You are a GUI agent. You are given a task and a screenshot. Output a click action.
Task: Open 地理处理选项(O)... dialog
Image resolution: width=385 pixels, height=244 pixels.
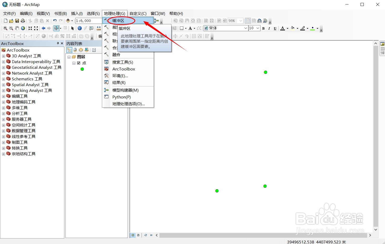click(128, 104)
